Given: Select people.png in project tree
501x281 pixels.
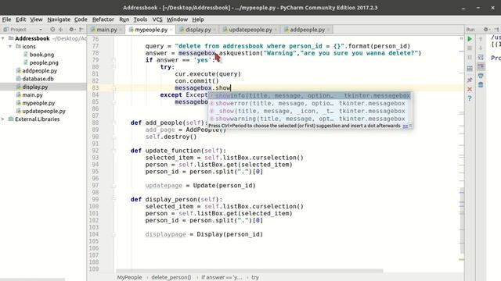Looking at the screenshot, I should [x=44, y=62].
